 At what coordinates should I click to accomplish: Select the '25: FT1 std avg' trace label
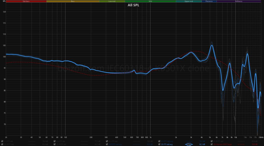[167, 144]
